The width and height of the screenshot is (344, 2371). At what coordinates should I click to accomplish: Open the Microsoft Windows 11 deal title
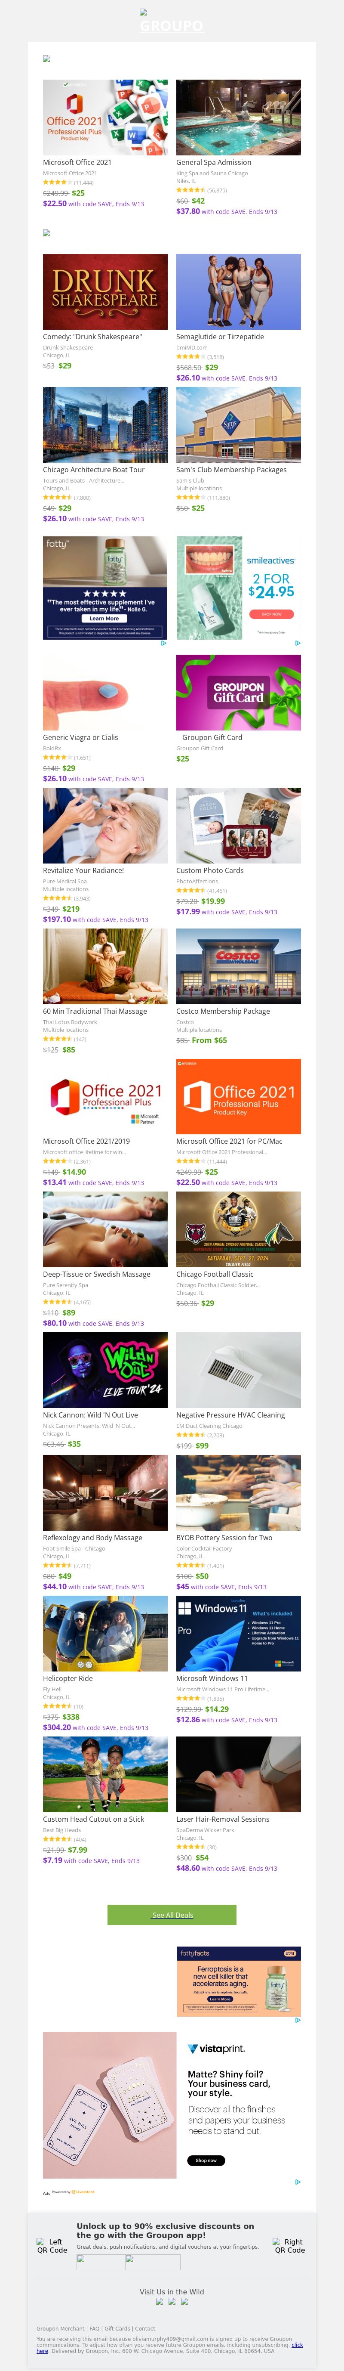coord(212,1678)
